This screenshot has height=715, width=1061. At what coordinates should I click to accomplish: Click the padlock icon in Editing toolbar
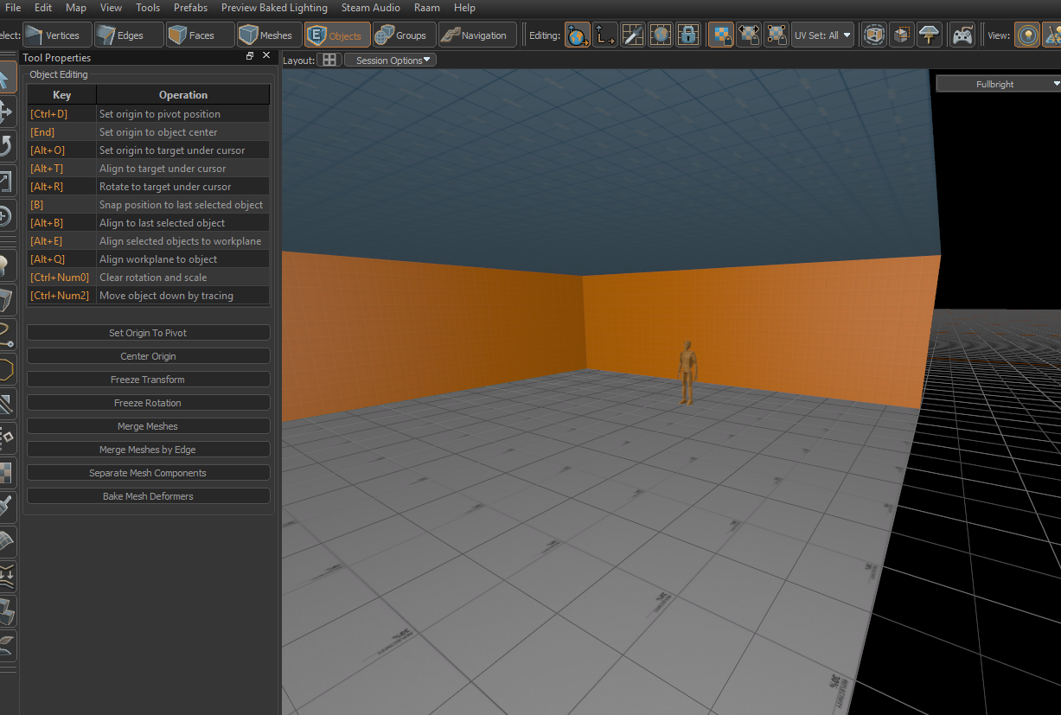pyautogui.click(x=688, y=35)
